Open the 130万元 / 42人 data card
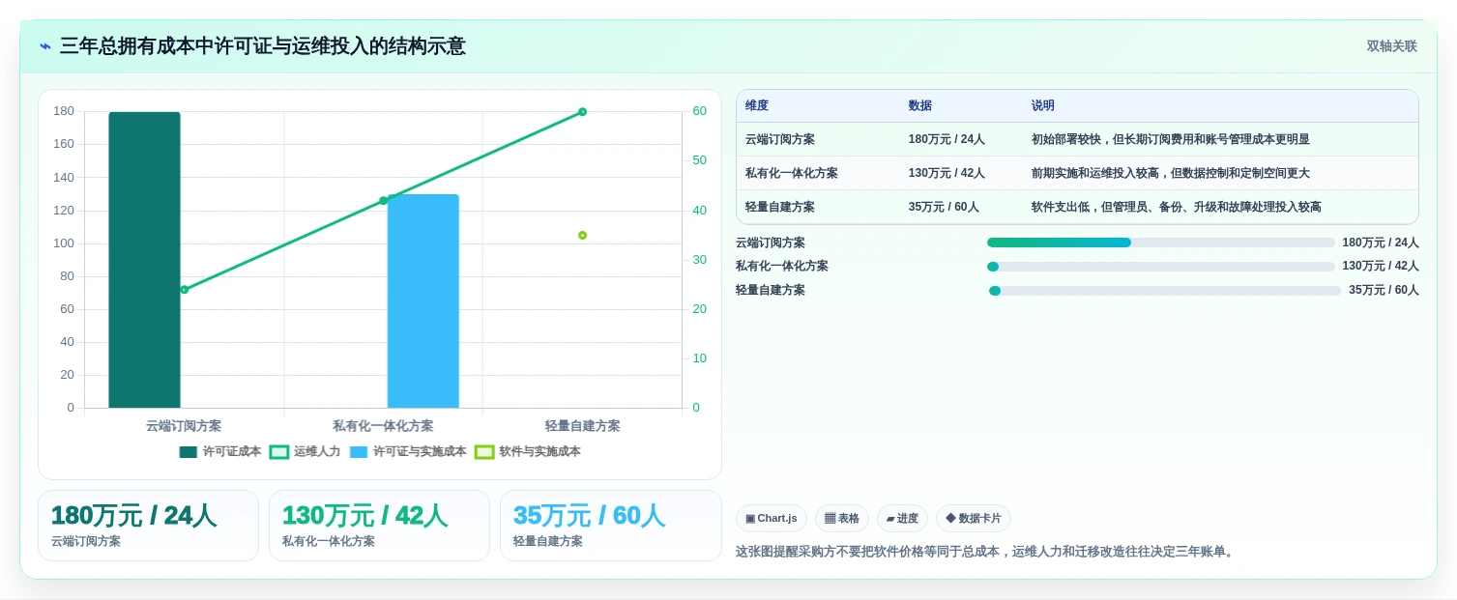This screenshot has width=1457, height=600. point(379,526)
